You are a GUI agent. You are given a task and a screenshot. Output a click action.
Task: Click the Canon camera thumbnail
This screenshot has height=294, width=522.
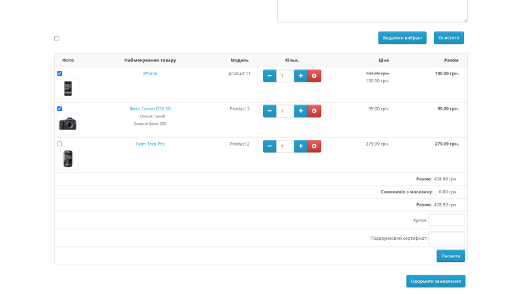click(x=68, y=123)
